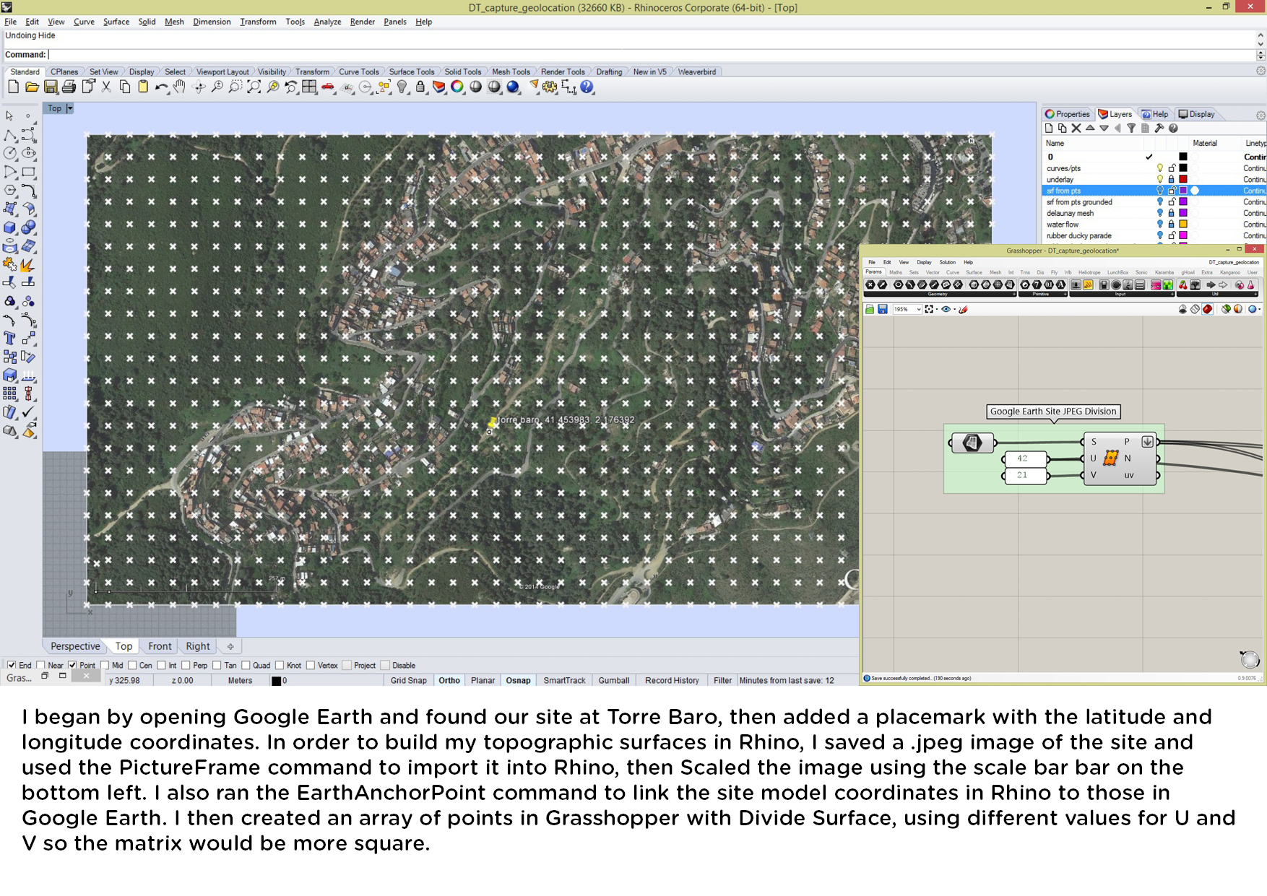Open the Top viewport dropdown arrow
Image resolution: width=1267 pixels, height=896 pixels.
coord(70,108)
